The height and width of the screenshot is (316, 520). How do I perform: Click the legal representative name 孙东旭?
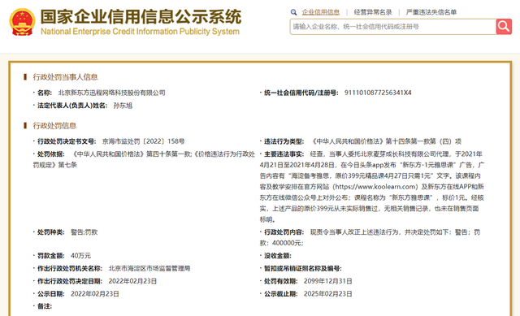(x=123, y=106)
